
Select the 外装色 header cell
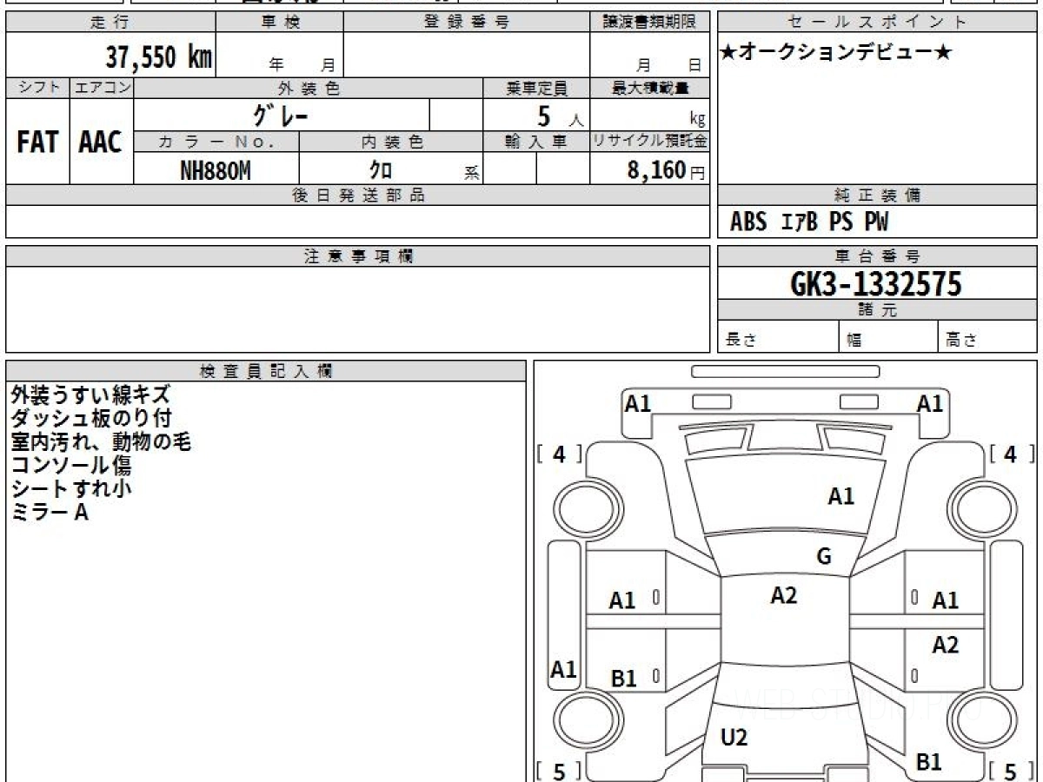[x=309, y=88]
